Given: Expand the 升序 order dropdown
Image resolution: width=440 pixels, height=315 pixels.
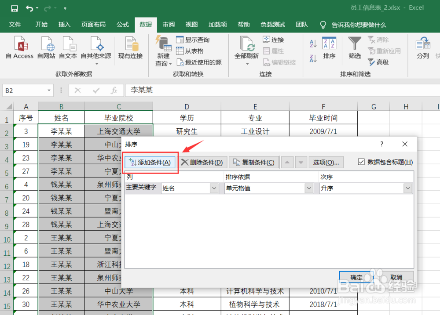Looking at the screenshot, I should click(408, 188).
